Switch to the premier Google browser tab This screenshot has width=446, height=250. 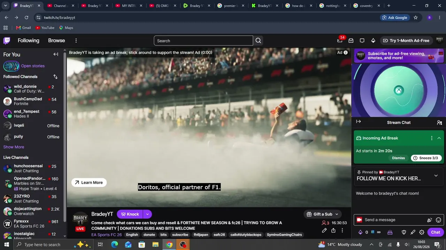click(x=231, y=6)
